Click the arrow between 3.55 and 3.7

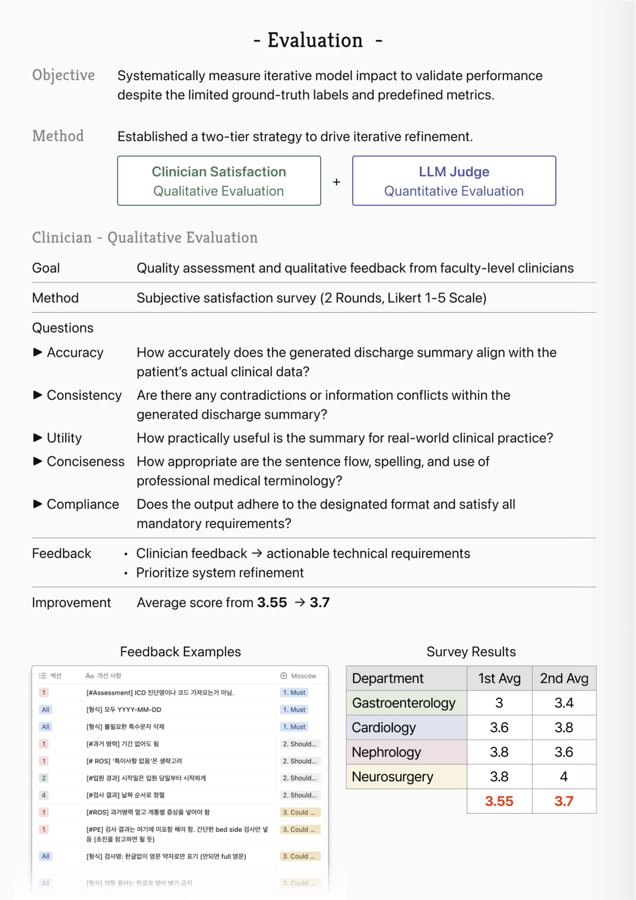(x=300, y=602)
